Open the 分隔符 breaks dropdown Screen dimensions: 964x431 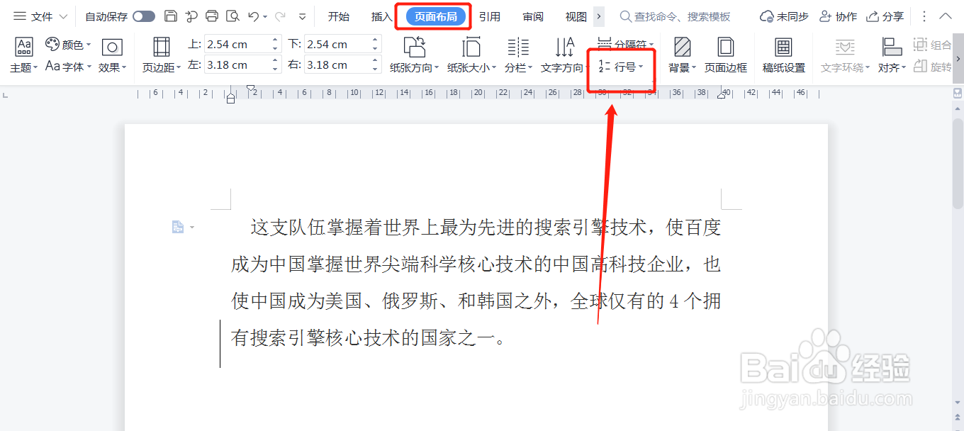(x=625, y=44)
